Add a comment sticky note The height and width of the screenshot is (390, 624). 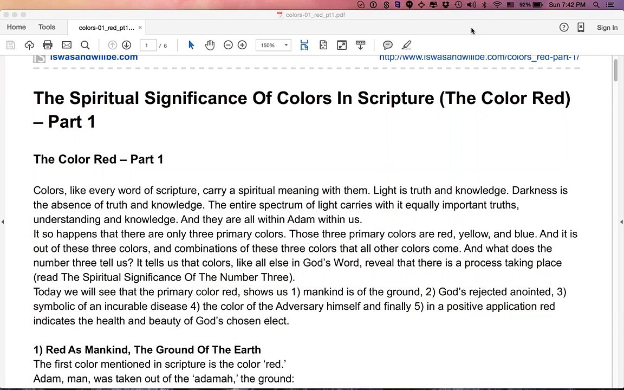point(388,45)
